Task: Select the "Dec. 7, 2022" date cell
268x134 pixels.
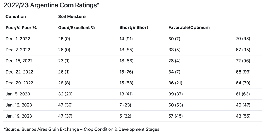Action: pyautogui.click(x=18, y=50)
